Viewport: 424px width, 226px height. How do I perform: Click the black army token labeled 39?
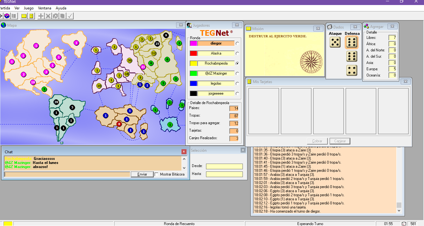coord(56,102)
